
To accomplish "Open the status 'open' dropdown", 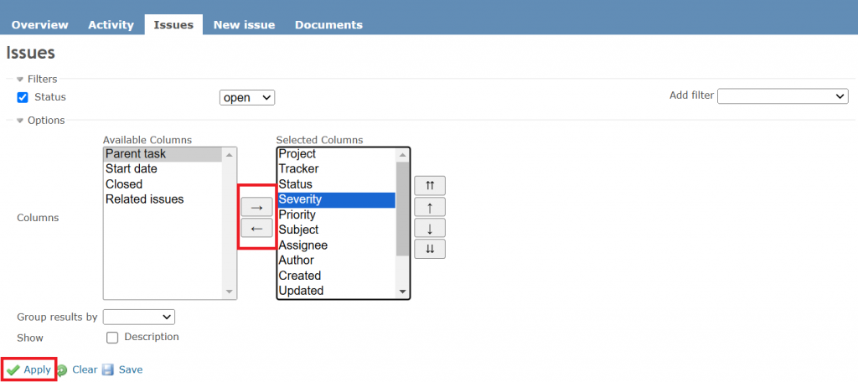I will coord(247,98).
